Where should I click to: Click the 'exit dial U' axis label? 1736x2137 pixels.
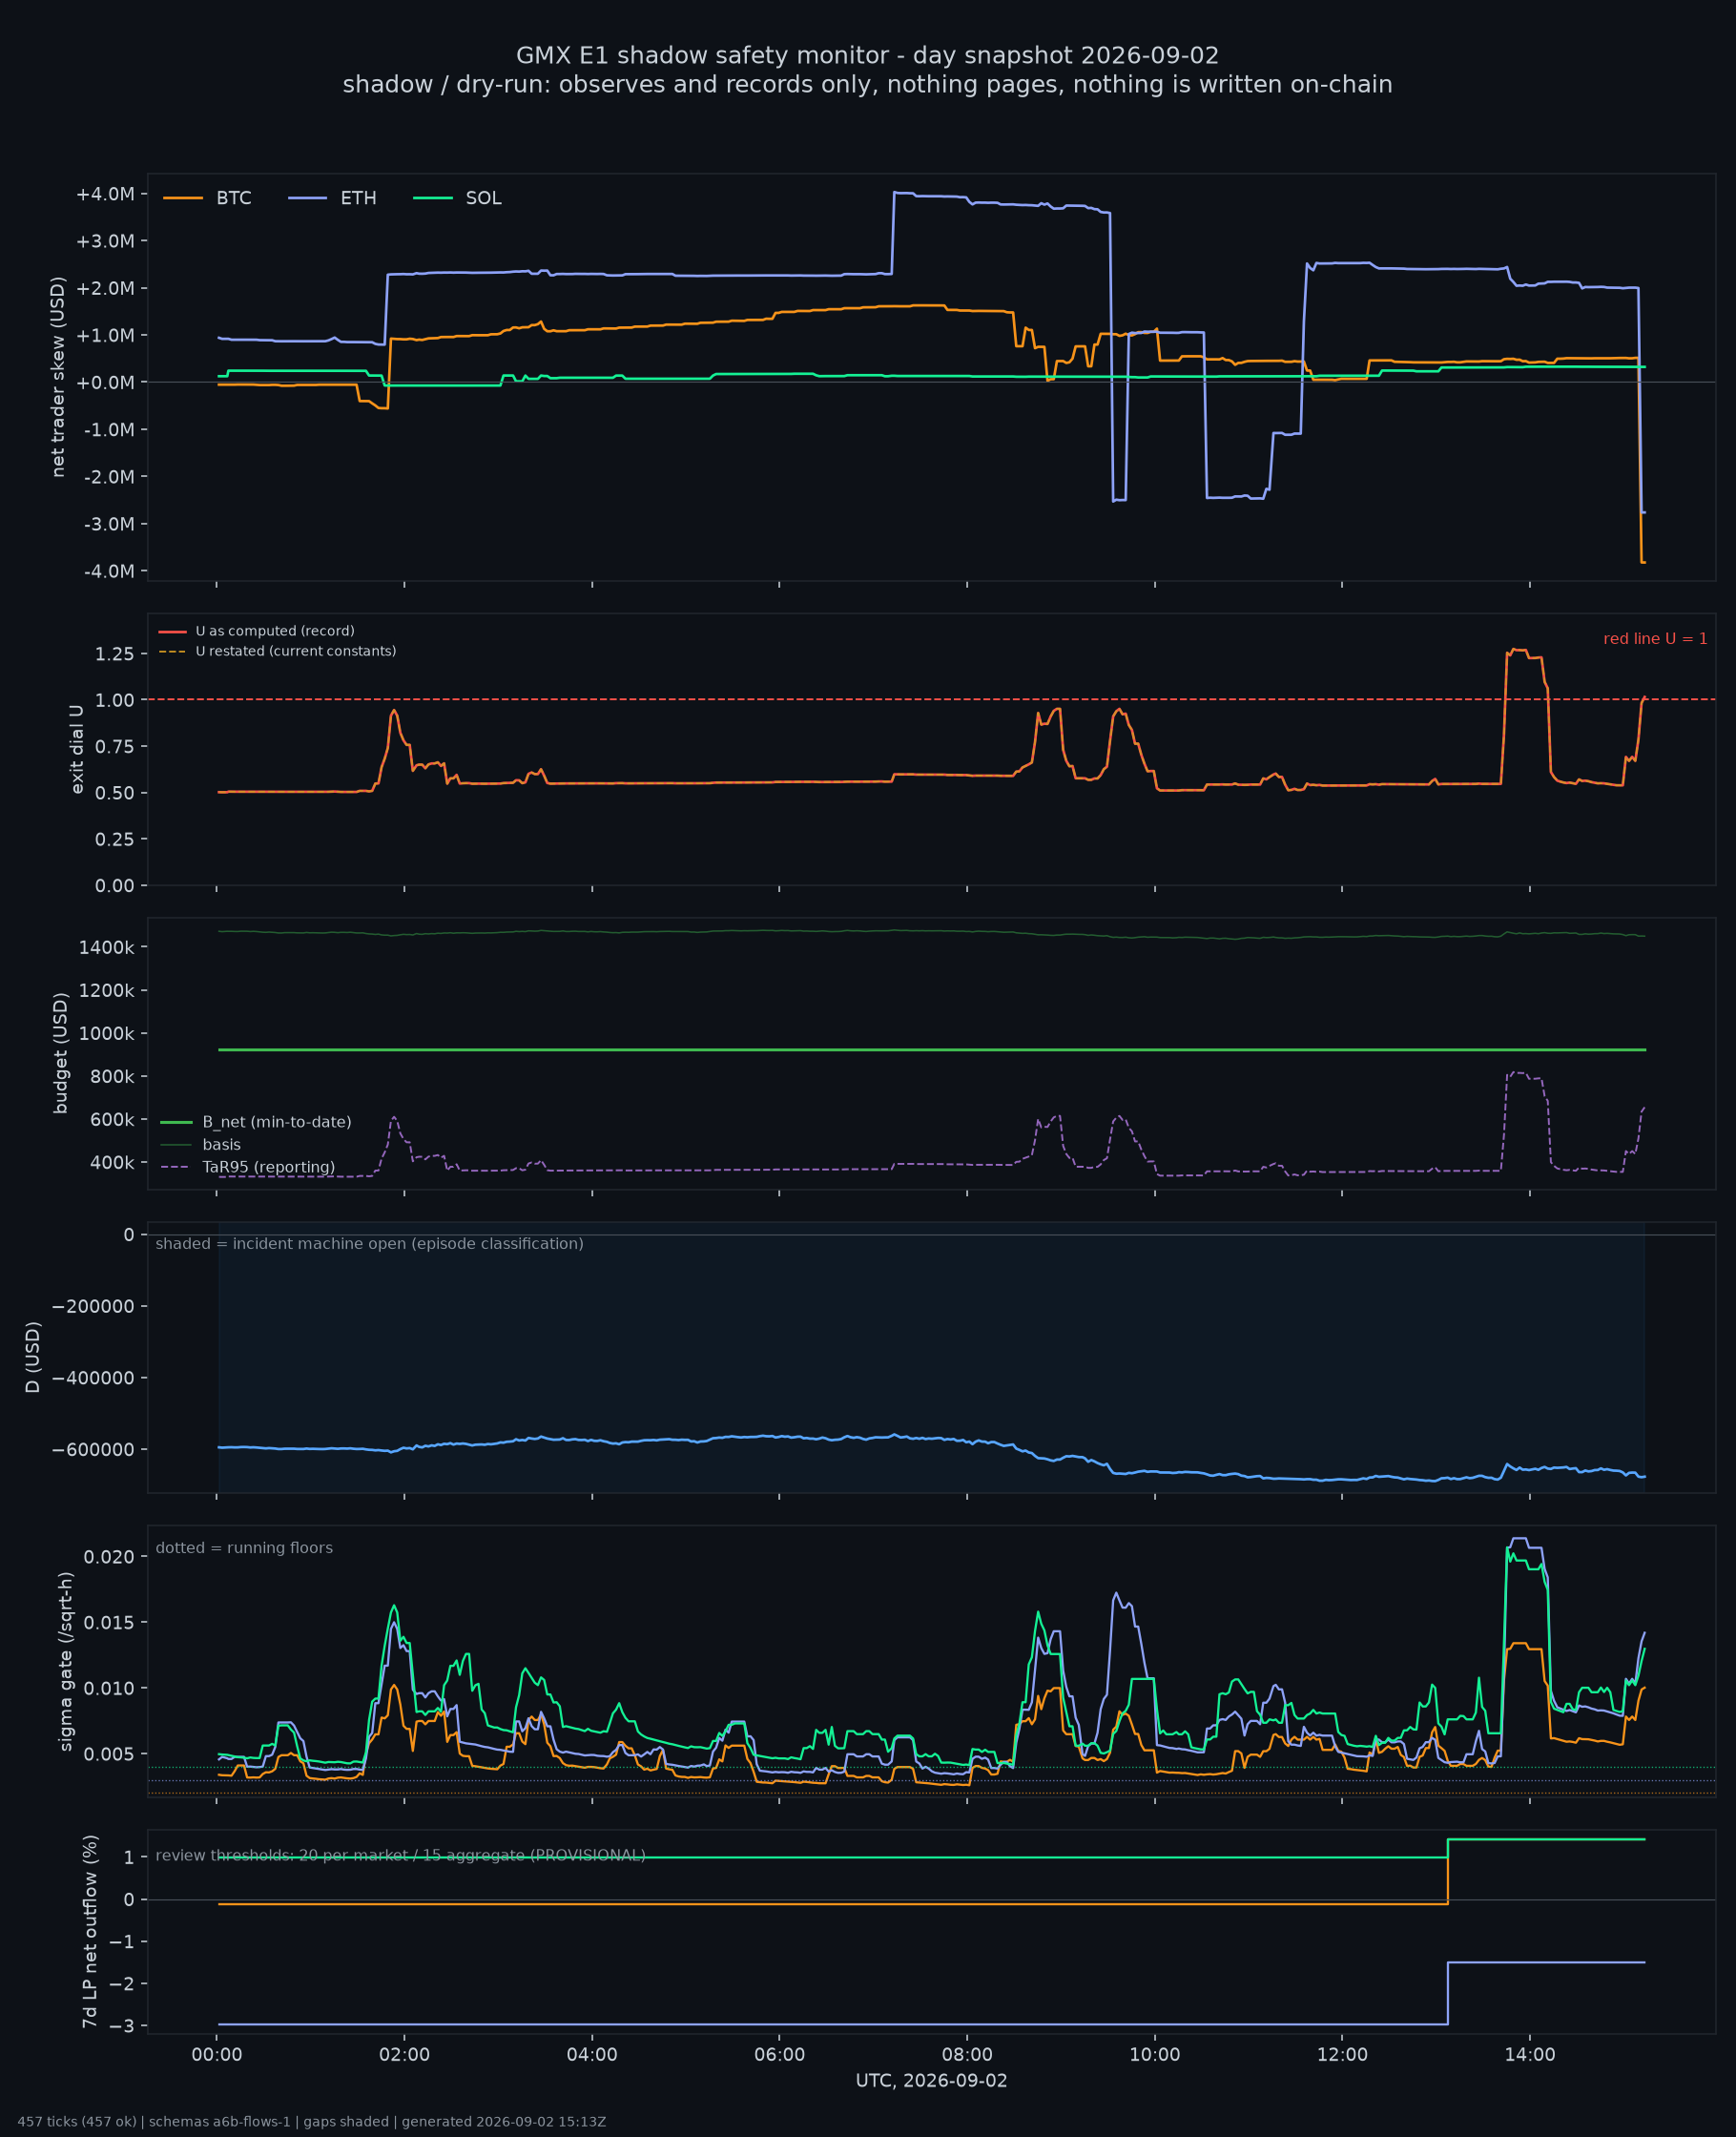(77, 749)
